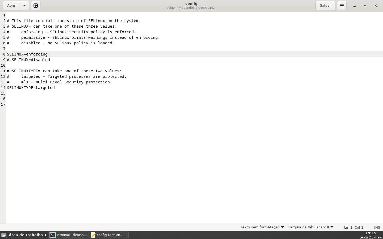Click the 'targeted - Targeted processes' line
The height and width of the screenshot is (239, 383).
click(67, 76)
